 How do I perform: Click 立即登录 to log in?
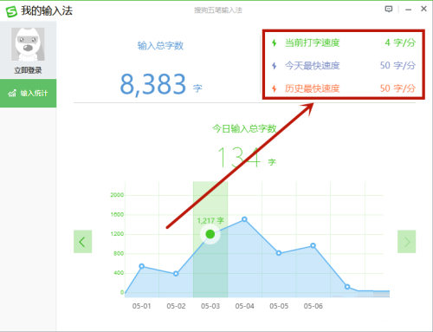pyautogui.click(x=28, y=70)
